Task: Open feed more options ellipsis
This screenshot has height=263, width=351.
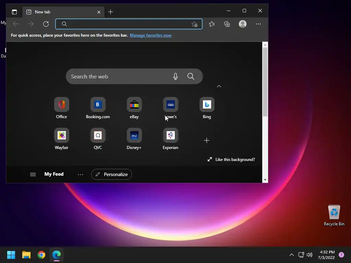Action: point(81,174)
